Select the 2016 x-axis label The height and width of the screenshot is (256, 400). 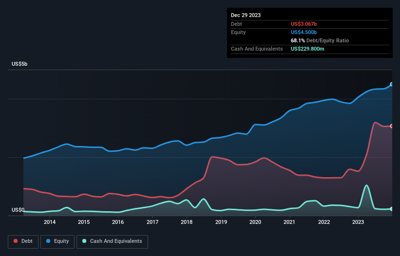[x=118, y=222]
